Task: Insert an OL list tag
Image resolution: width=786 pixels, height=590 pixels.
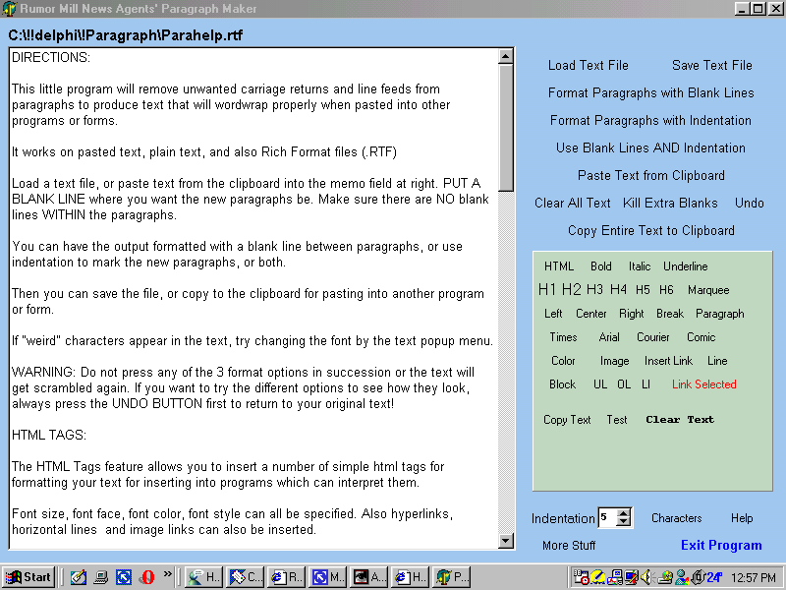Action: point(624,384)
